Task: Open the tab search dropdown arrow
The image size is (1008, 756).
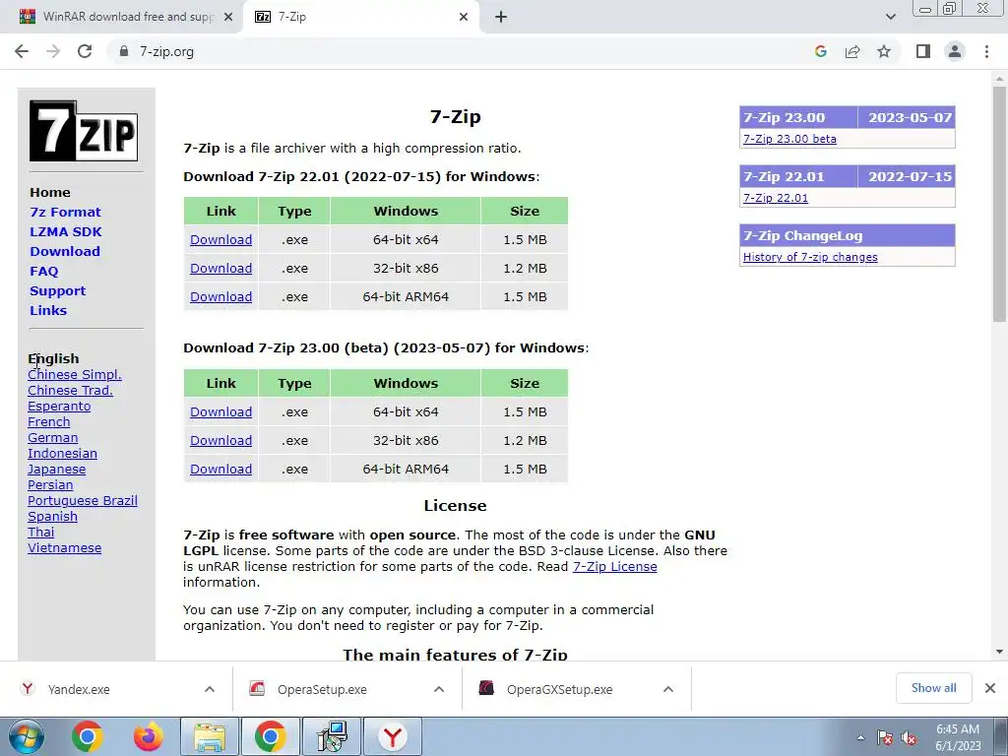Action: tap(890, 17)
